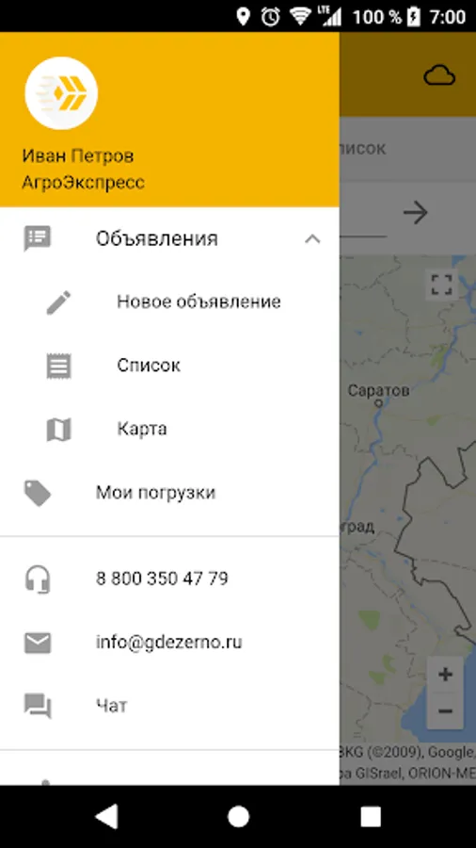Zoom out the map with minus button
The image size is (476, 848).
[x=445, y=710]
